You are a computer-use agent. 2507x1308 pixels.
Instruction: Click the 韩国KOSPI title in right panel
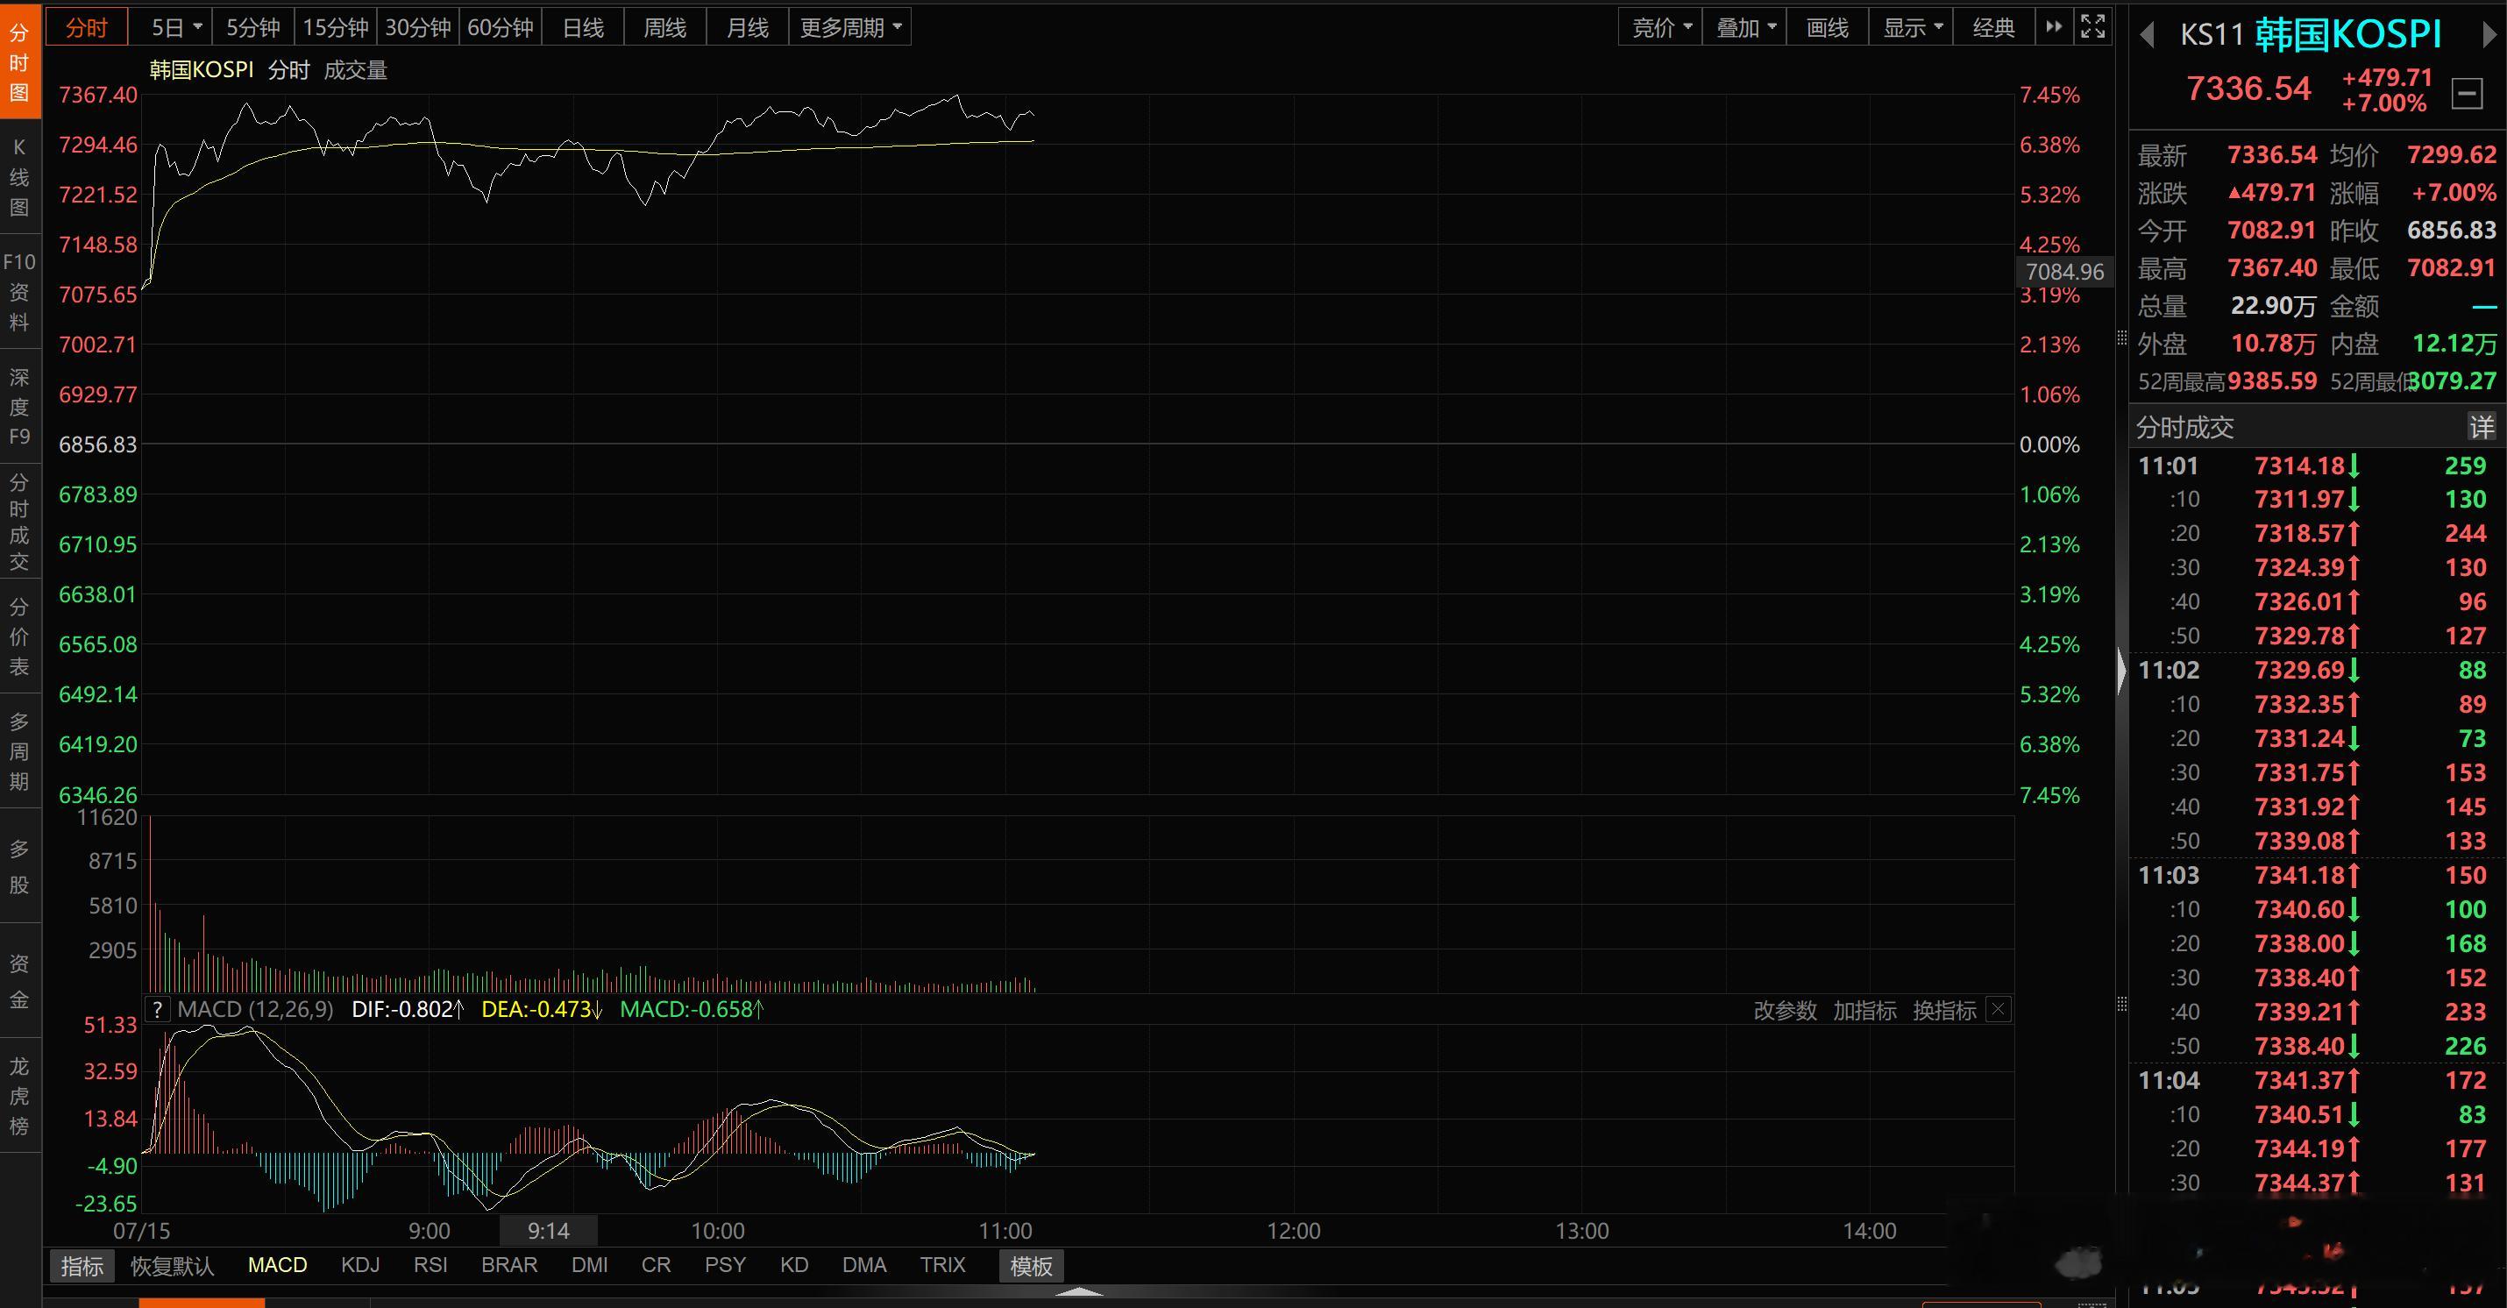(x=2347, y=35)
